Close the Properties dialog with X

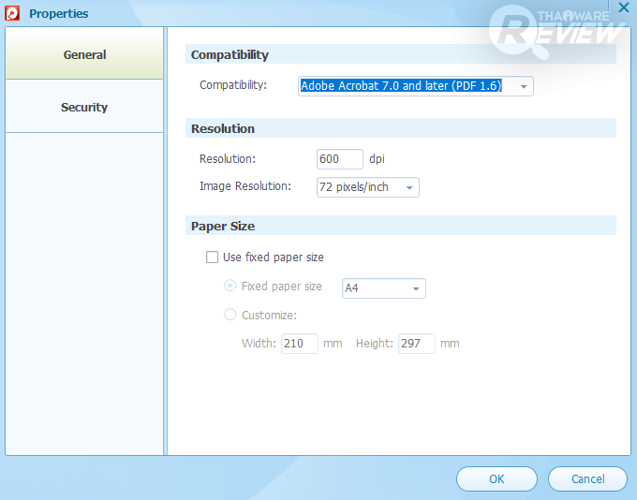pos(623,7)
